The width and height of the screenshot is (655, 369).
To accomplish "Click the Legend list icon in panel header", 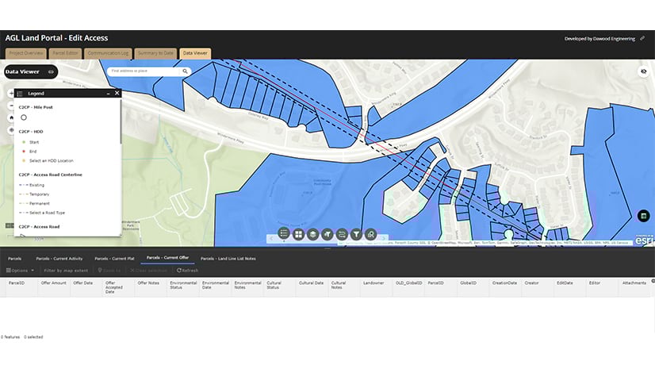I will (20, 94).
